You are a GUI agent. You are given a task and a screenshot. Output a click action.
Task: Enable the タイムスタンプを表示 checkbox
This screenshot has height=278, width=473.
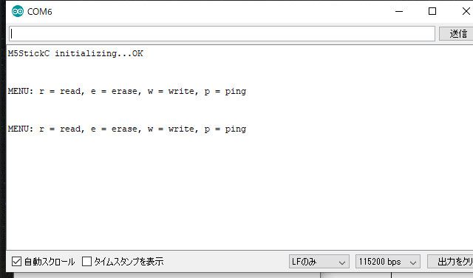(x=86, y=262)
